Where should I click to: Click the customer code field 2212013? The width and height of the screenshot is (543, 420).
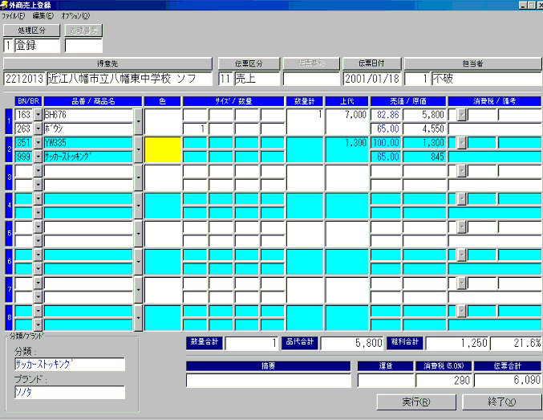[24, 79]
